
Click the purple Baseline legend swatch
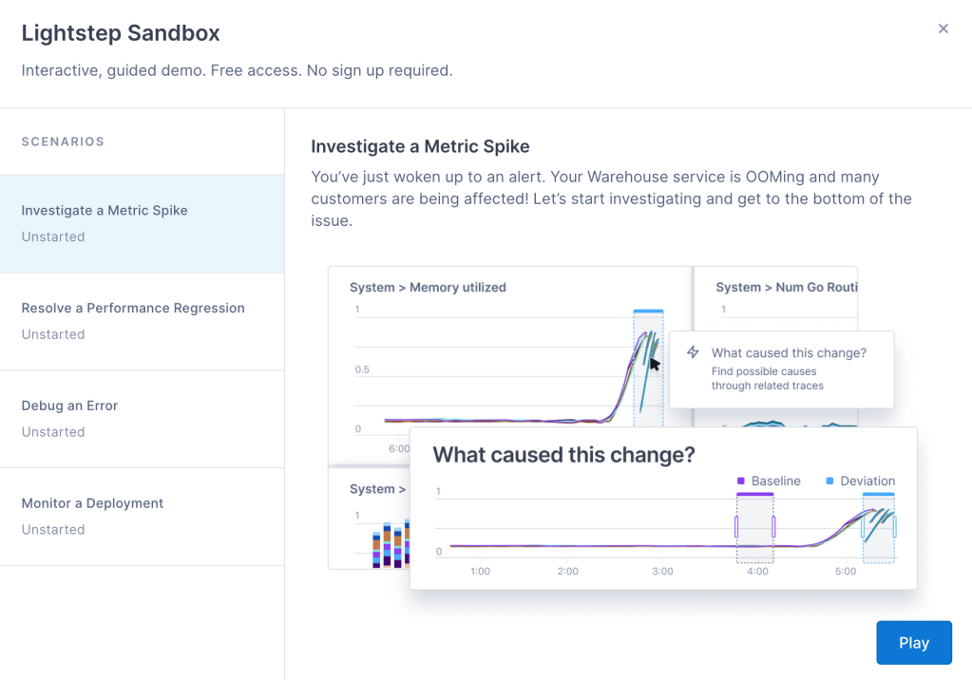click(x=740, y=482)
